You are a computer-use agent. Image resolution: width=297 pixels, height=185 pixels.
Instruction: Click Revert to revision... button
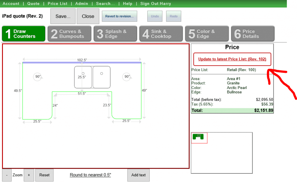point(119,16)
